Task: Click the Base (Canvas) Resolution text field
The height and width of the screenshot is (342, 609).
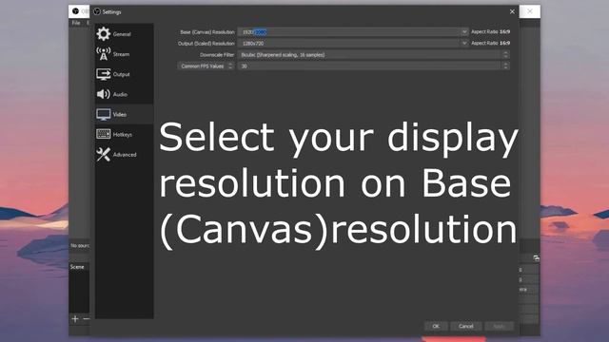Action: (349, 31)
